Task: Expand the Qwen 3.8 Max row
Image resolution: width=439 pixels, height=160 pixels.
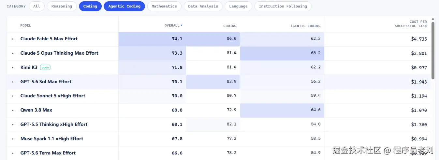Action: click(13, 110)
